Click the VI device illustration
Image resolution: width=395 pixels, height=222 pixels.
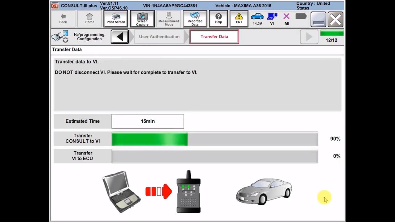click(x=189, y=191)
